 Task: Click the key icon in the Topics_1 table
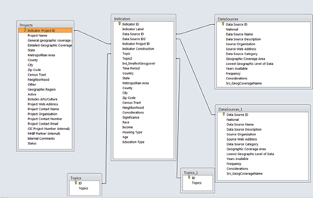(x=189, y=177)
